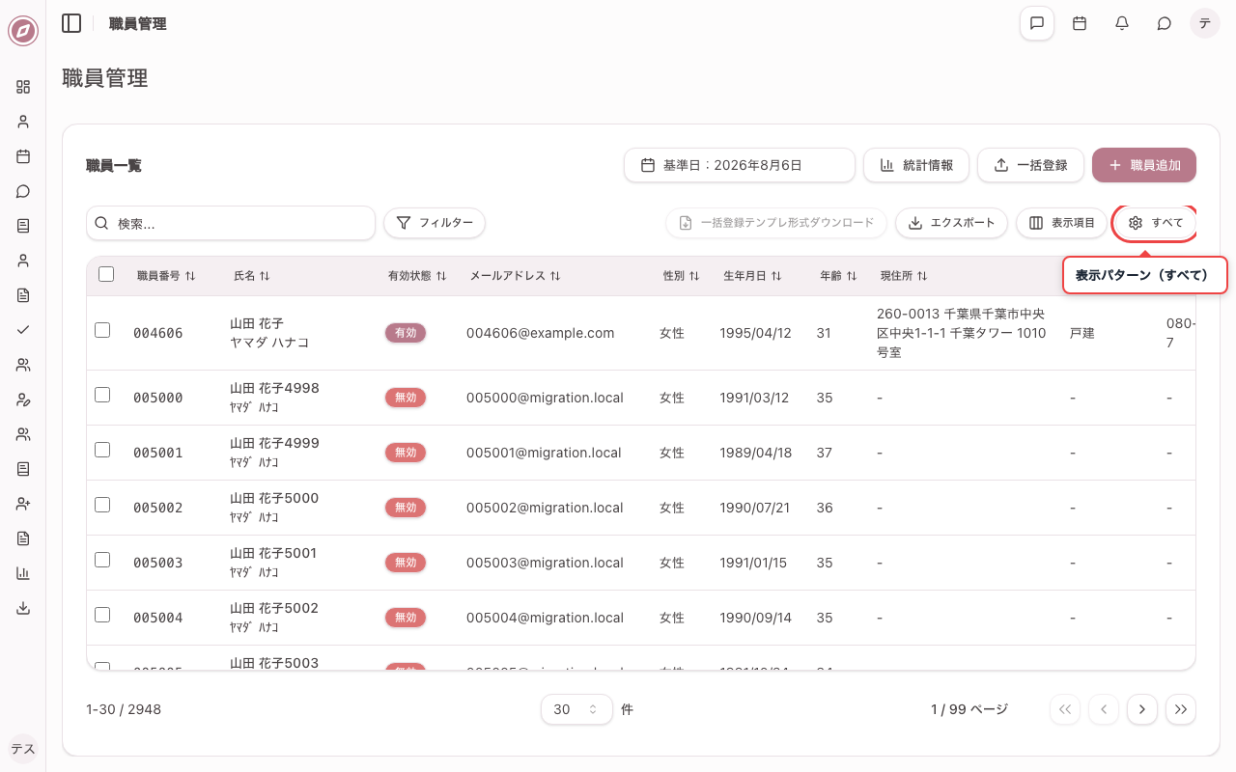The image size is (1236, 772).
Task: Sort by 氏名 column arrows
Action: 264,276
